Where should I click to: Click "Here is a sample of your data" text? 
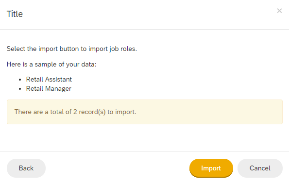(51, 64)
